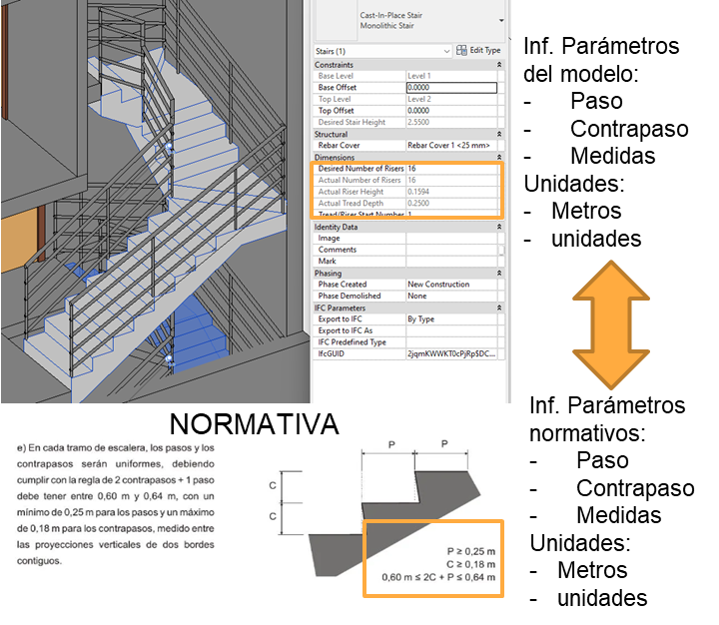Collapse the Identity Data section
The image size is (719, 625).
pyautogui.click(x=499, y=227)
